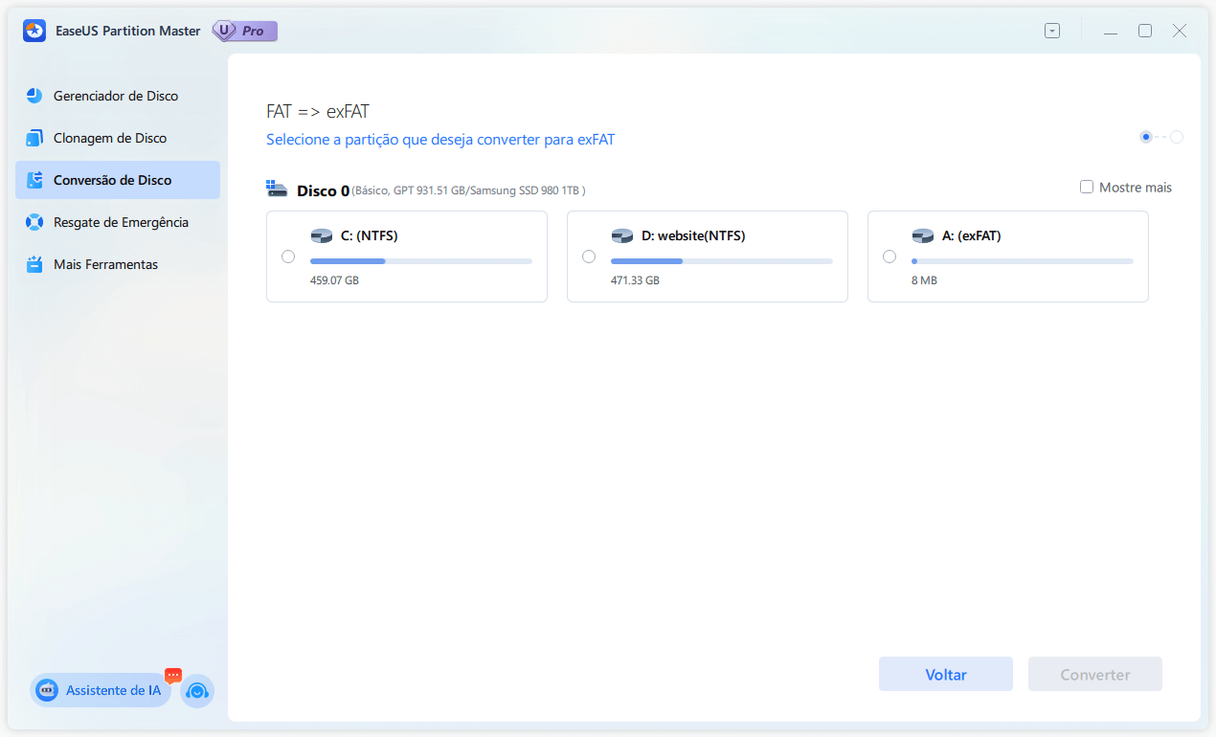The height and width of the screenshot is (737, 1216).
Task: Click the Gerenciador de Disco sidebar icon
Action: pos(34,96)
